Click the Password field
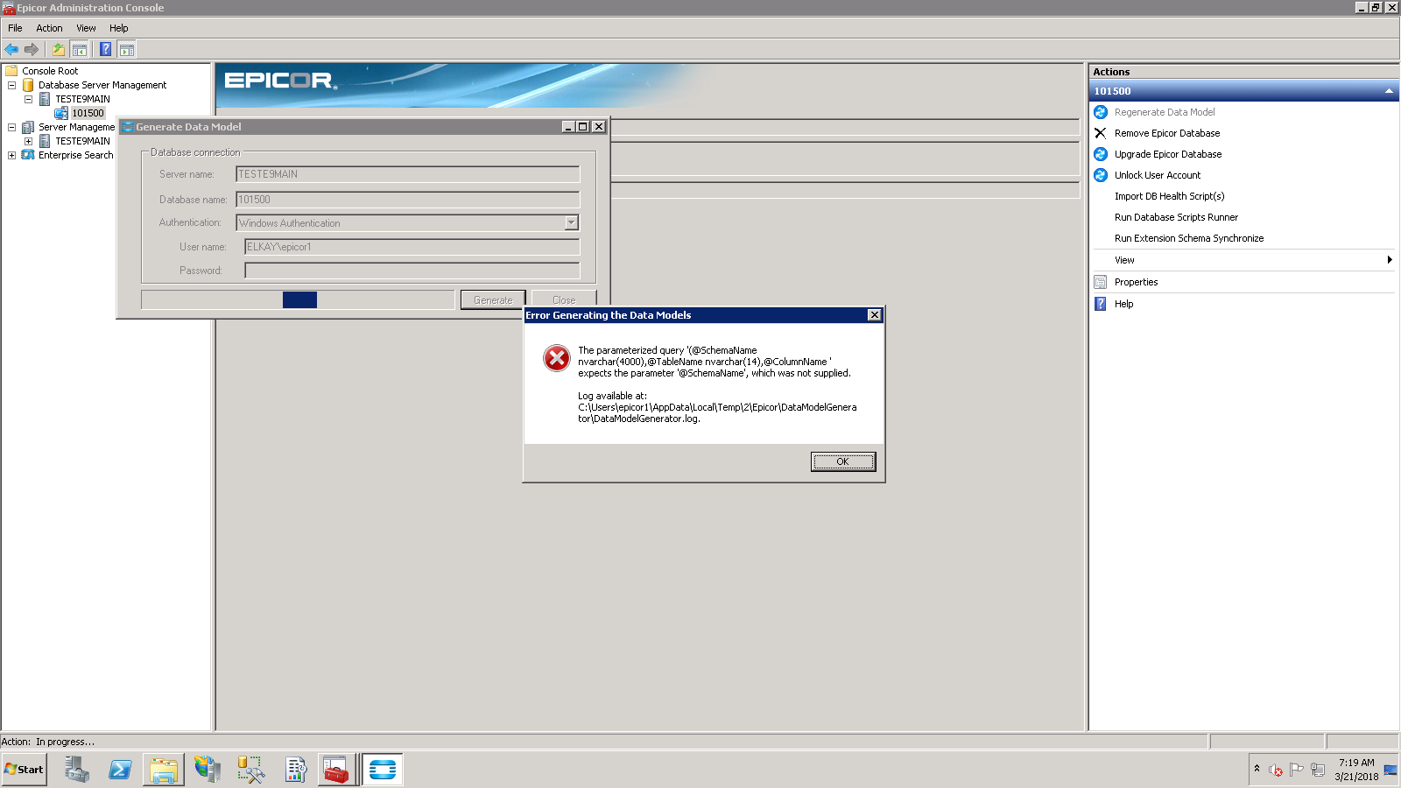This screenshot has width=1401, height=788. pyautogui.click(x=412, y=271)
